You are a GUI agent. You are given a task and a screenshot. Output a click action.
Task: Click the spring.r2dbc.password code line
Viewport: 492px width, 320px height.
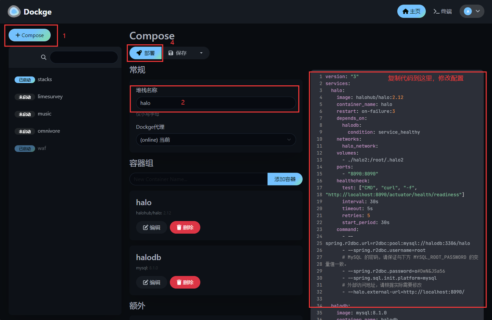(394, 271)
